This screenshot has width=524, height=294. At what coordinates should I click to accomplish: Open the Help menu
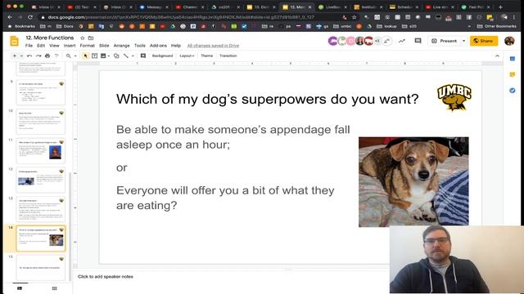click(x=176, y=46)
